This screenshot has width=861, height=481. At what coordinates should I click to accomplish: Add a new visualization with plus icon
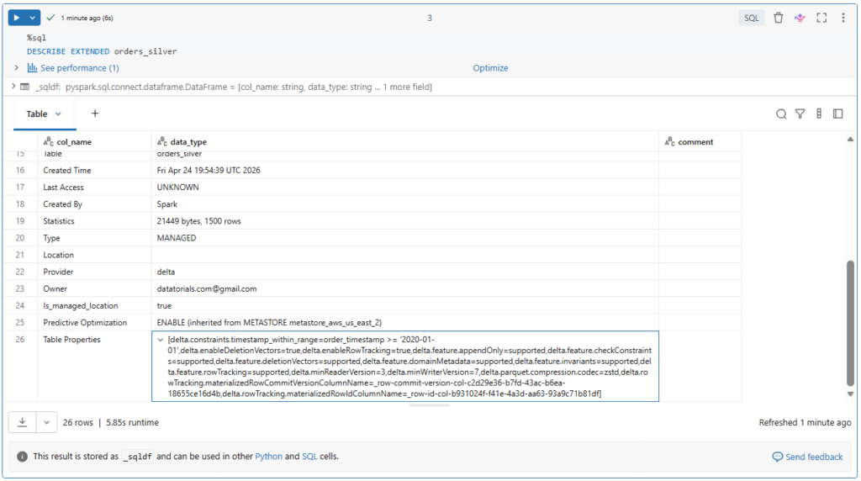click(x=95, y=114)
